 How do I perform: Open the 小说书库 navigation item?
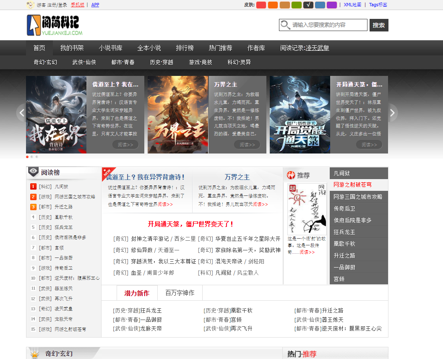pyautogui.click(x=111, y=48)
